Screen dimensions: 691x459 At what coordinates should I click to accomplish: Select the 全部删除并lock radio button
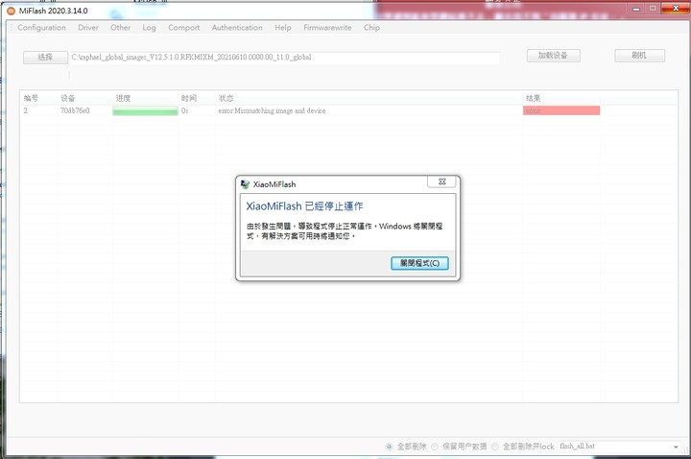495,447
